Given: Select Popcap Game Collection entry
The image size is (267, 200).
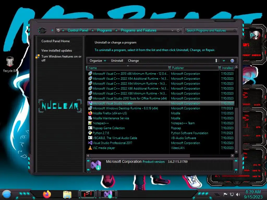Looking at the screenshot, I should click(x=161, y=128).
